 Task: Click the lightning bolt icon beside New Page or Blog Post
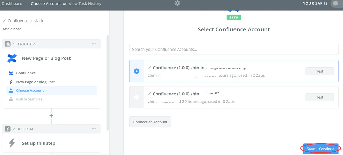point(11,82)
